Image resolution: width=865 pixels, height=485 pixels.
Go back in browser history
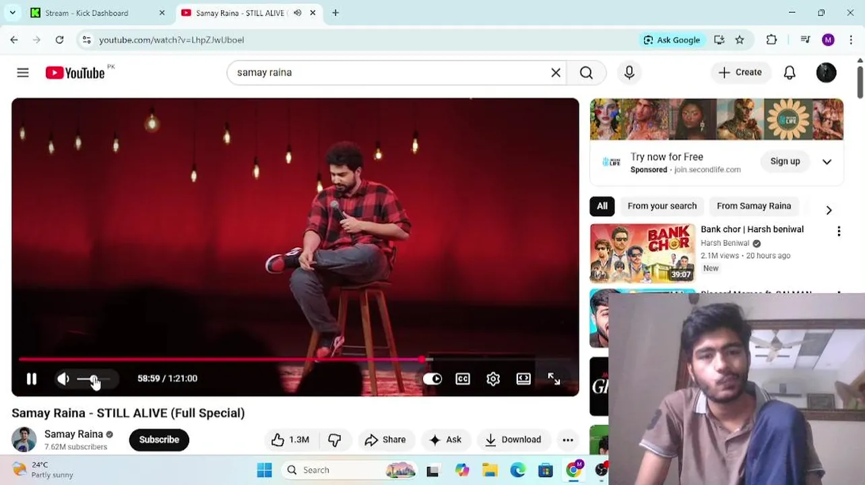[x=14, y=40]
